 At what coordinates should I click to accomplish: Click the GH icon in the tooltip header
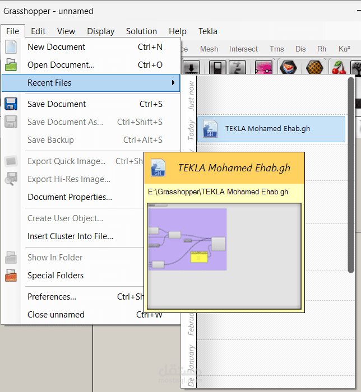click(158, 168)
